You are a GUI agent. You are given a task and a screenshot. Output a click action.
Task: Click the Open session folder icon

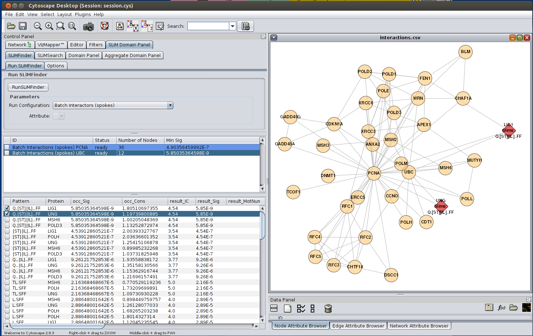(11, 26)
